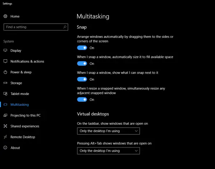The height and width of the screenshot is (169, 215).
Task: Click the Power & sleep icon
Action: [x=6, y=72]
